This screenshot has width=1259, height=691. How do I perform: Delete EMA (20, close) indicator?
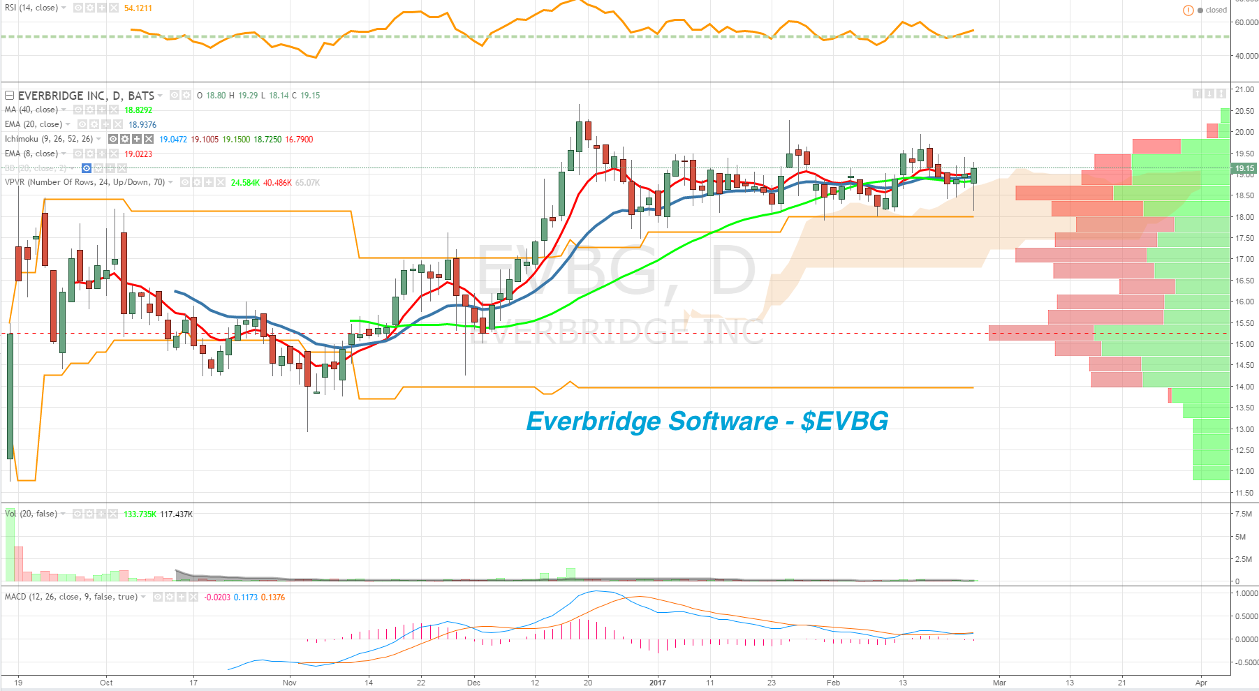pyautogui.click(x=118, y=124)
